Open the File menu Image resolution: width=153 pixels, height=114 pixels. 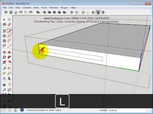(4, 8)
